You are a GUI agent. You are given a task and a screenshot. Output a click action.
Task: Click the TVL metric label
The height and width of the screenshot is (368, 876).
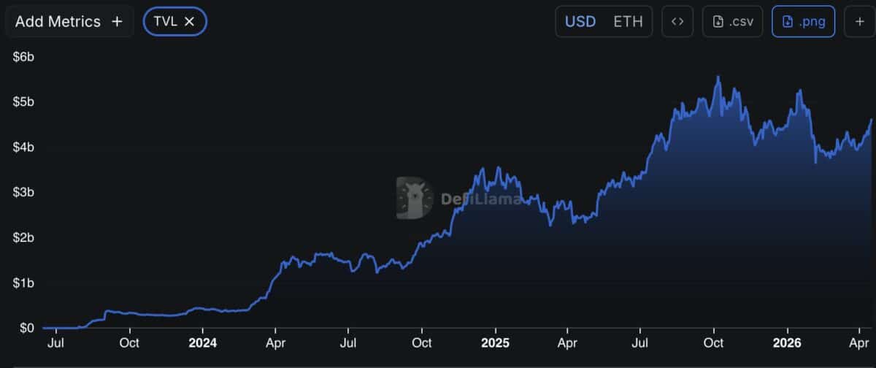pos(166,22)
